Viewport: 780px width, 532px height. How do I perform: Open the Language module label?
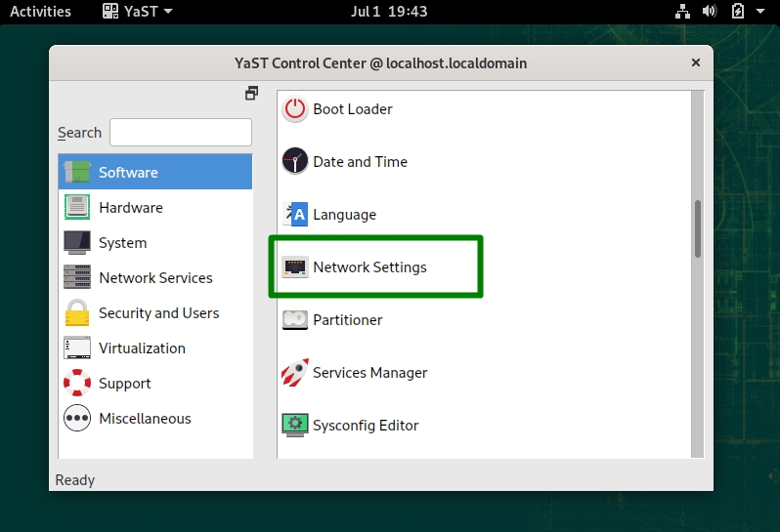[x=345, y=215]
